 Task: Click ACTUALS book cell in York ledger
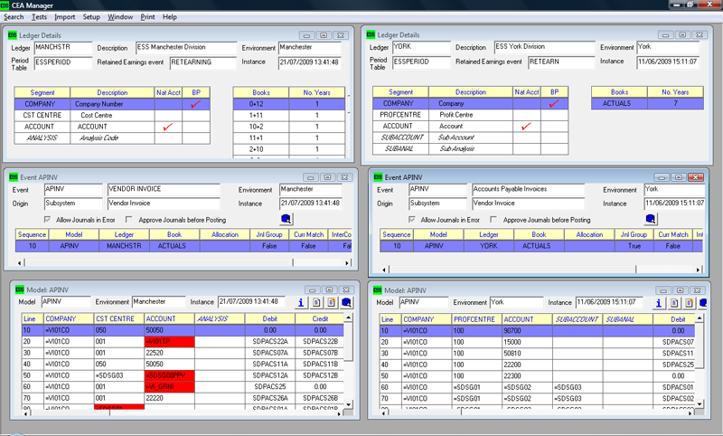[x=619, y=103]
